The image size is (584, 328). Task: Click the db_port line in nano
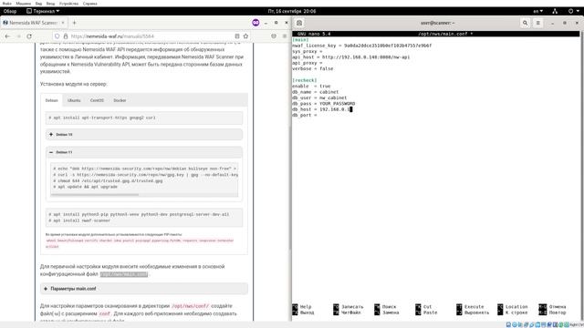point(305,116)
